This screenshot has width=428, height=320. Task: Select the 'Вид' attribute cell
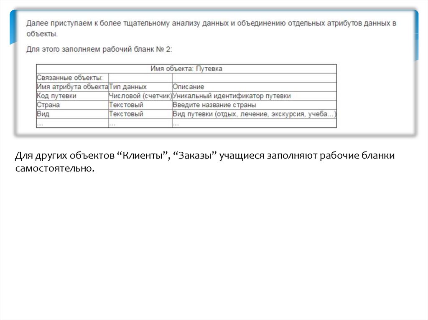[x=72, y=114]
